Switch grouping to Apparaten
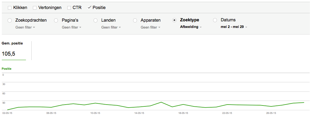Viewport: 312px width, 116px height. coord(135,20)
